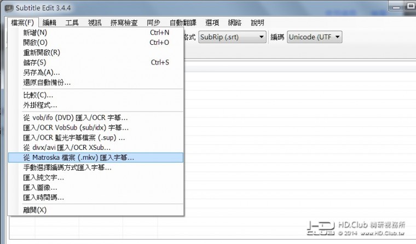Click 從 Matroska 檔案 (.mkv) 匯入字幕...
The height and width of the screenshot is (244, 416).
96,158
